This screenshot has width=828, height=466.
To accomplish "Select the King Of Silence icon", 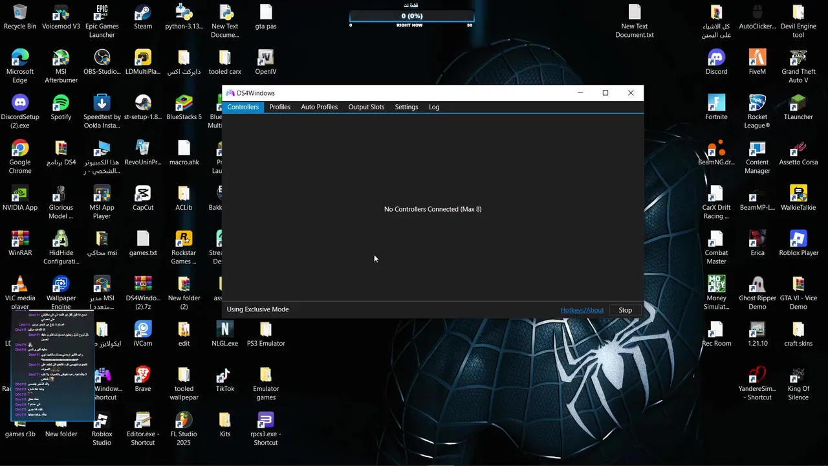I will tap(798, 384).
